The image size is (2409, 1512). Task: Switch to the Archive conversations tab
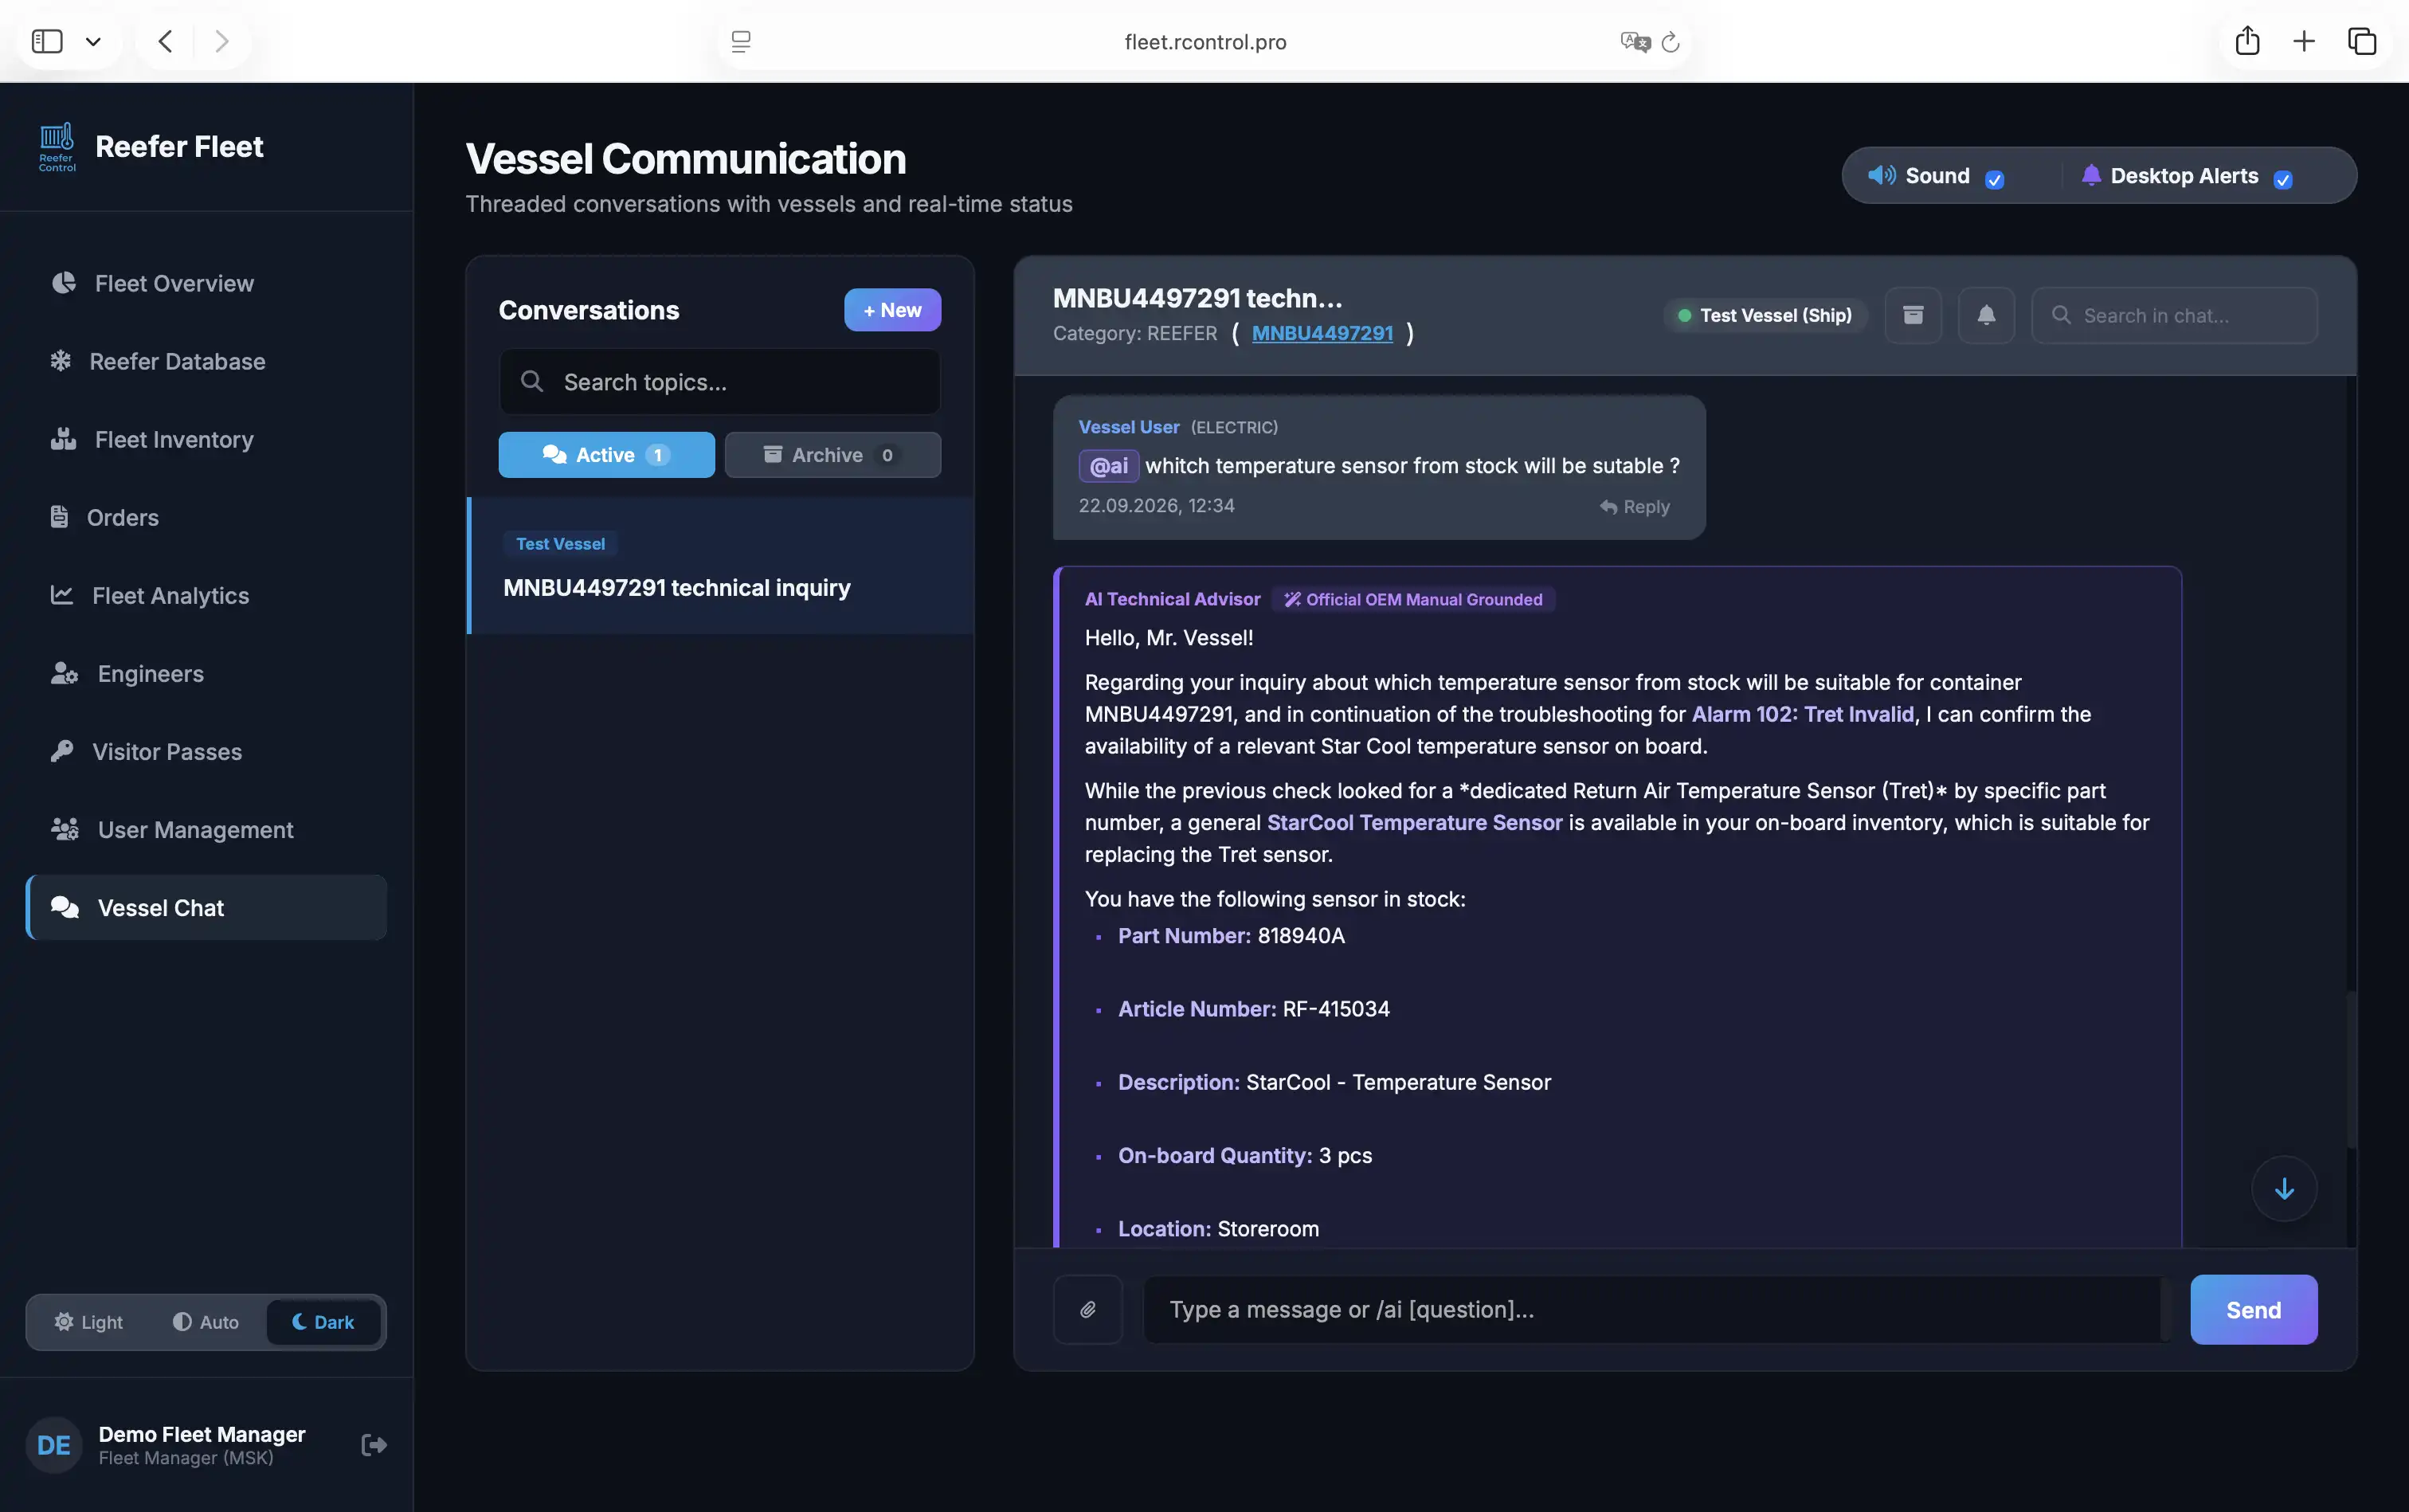coord(832,455)
